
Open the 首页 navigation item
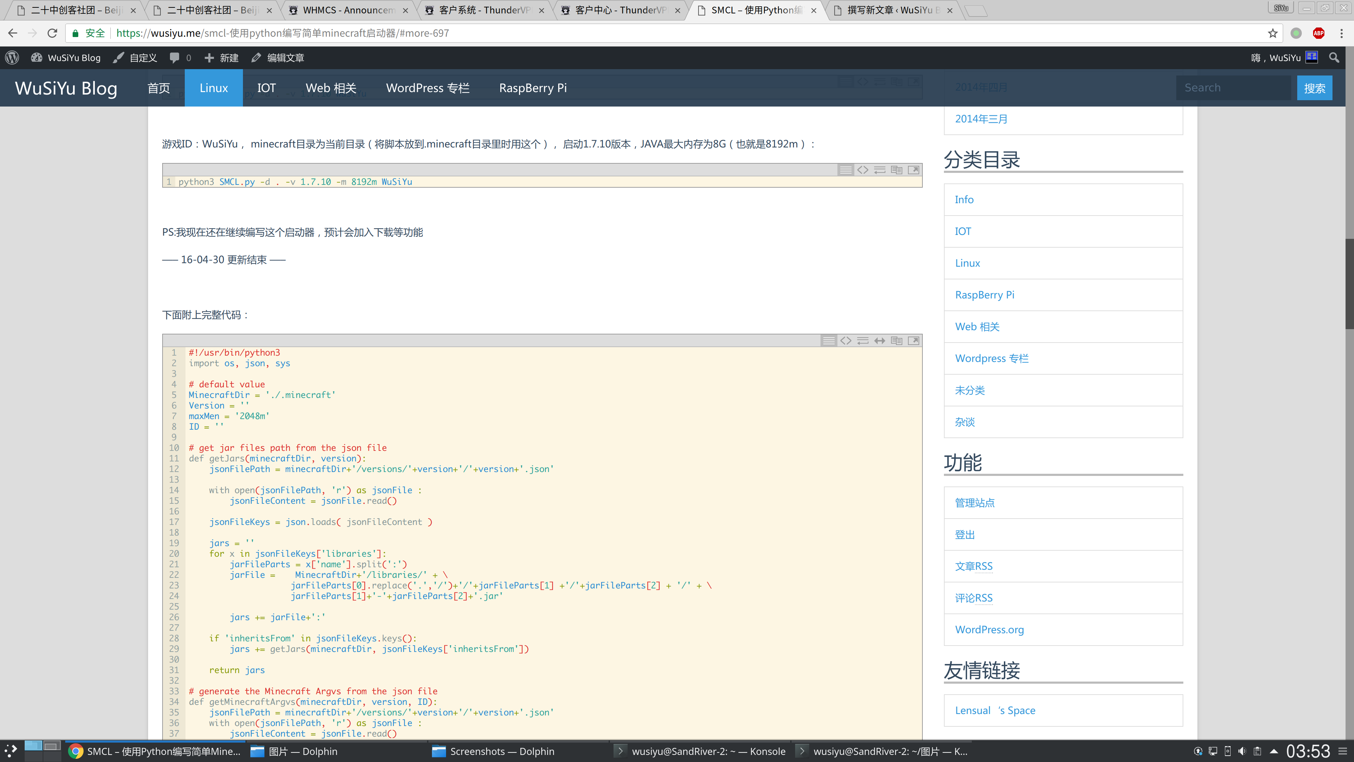pyautogui.click(x=159, y=88)
